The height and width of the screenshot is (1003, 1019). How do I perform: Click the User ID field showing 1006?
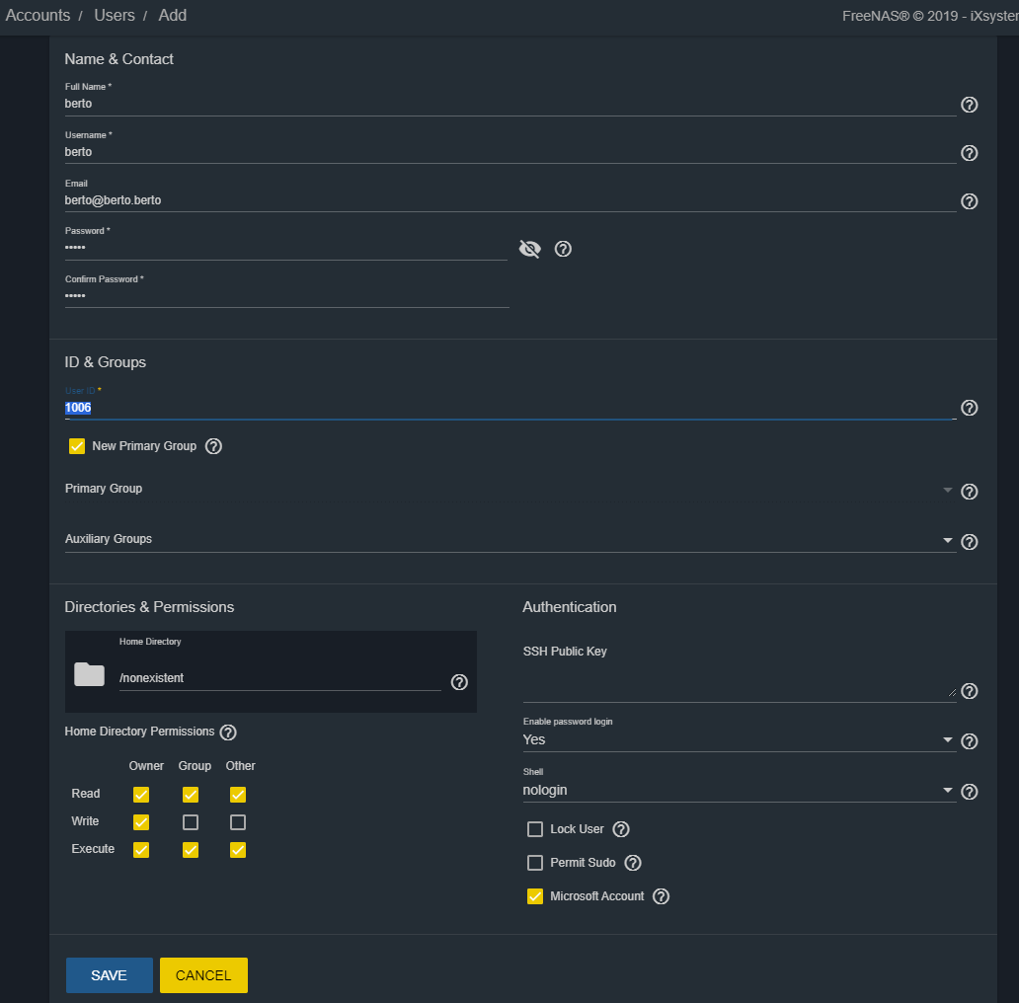click(510, 408)
